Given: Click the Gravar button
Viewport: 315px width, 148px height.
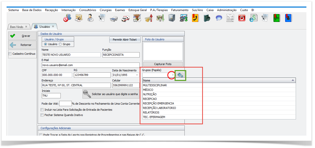Looking at the screenshot, I should coord(22,36).
